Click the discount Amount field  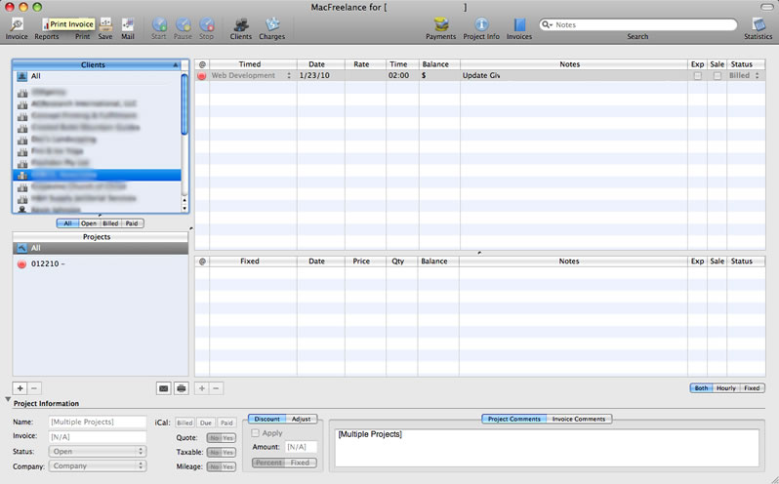point(301,447)
